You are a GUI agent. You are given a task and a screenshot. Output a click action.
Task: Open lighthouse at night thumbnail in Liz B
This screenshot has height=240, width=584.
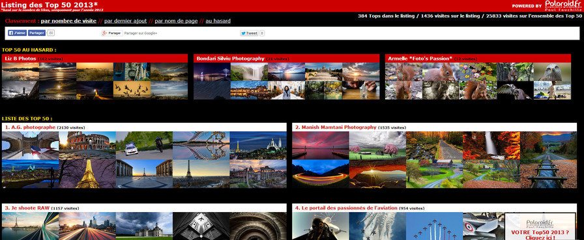tap(95, 90)
